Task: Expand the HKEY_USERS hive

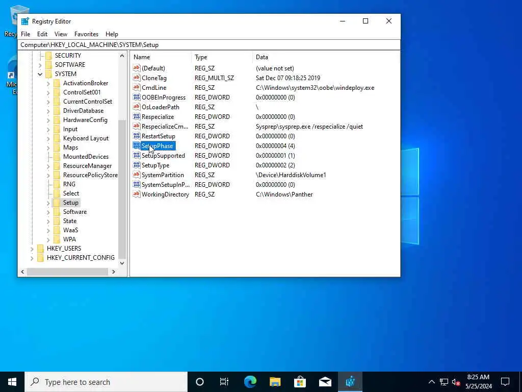Action: coord(32,249)
